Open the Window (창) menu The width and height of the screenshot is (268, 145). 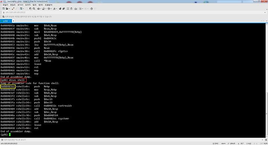coord(41,5)
